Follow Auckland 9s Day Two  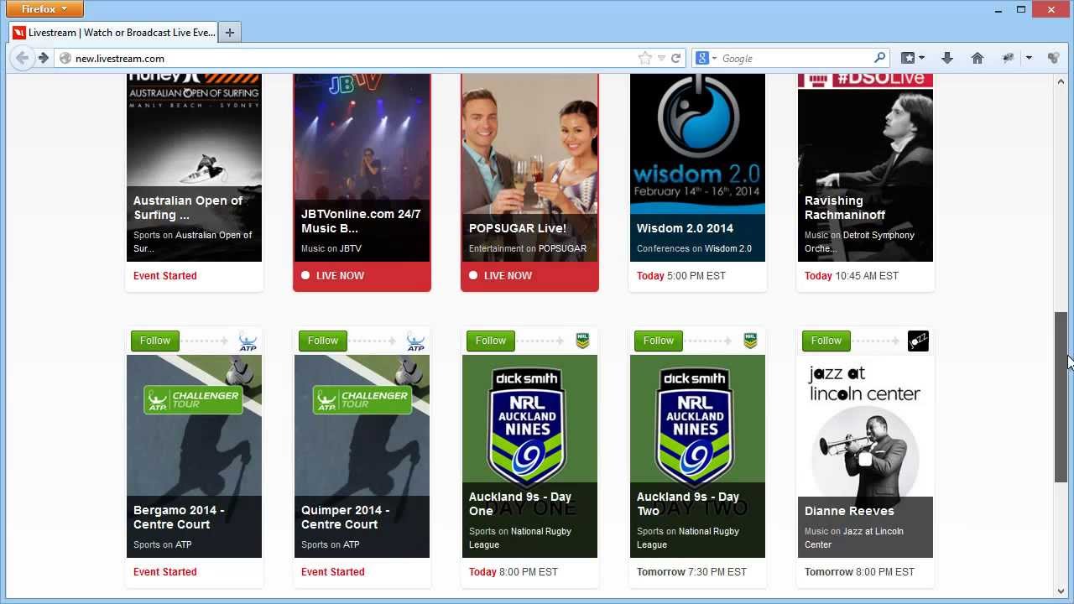(658, 341)
